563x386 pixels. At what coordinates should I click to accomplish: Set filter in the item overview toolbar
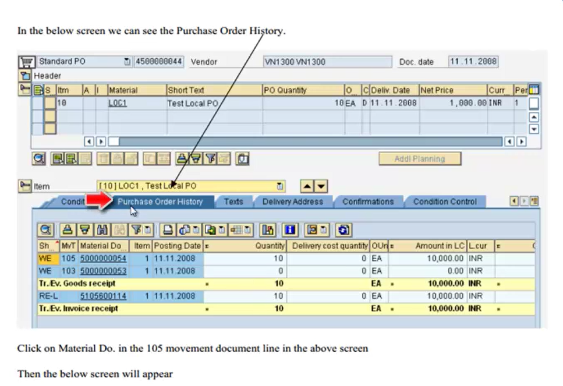click(x=210, y=158)
